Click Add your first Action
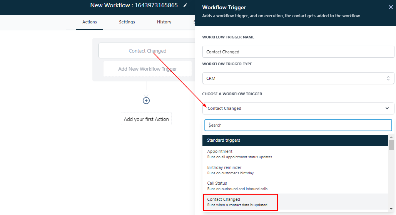This screenshot has width=396, height=215. tap(146, 119)
